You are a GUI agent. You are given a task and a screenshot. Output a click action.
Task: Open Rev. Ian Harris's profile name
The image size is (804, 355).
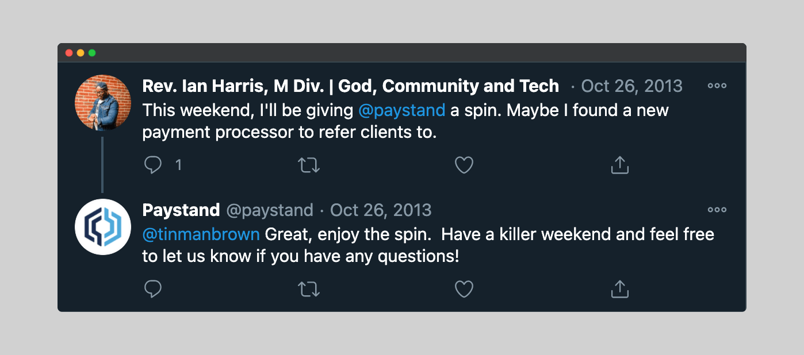[x=350, y=86]
